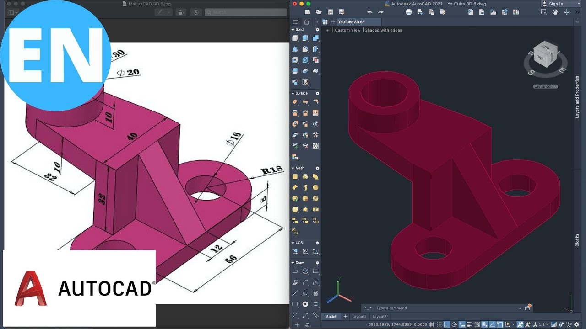The height and width of the screenshot is (329, 586).
Task: Click the Open file folder icon
Action: pyautogui.click(x=319, y=12)
